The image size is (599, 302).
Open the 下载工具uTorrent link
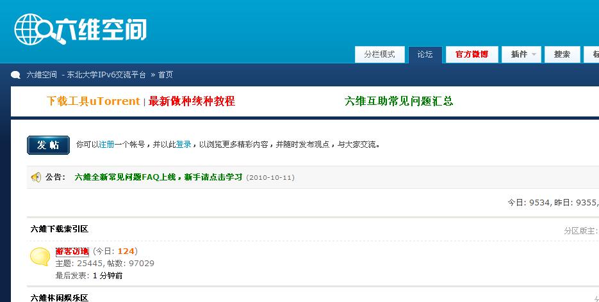pyautogui.click(x=93, y=101)
